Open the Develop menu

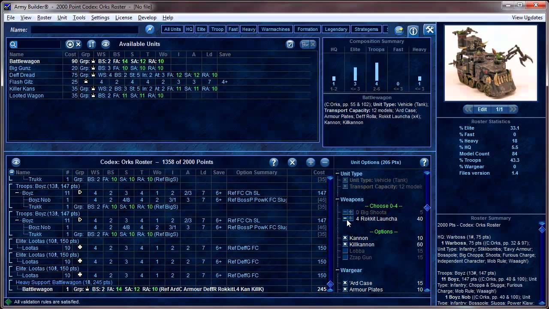147,18
